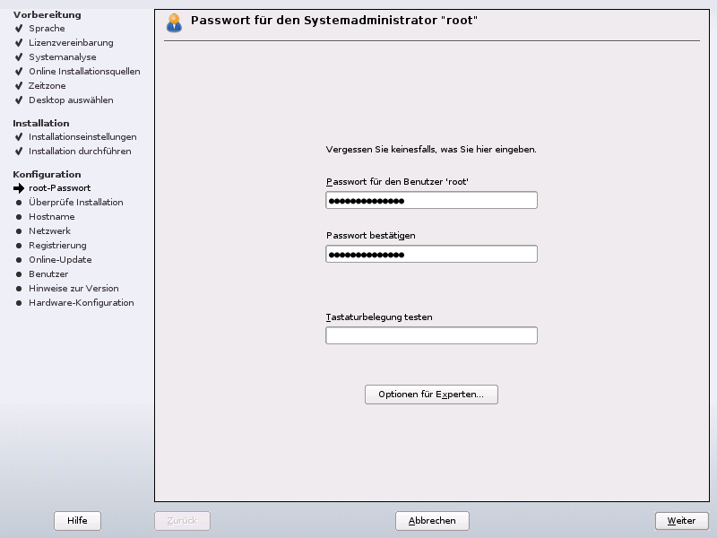Click the 'Vergessen Sie keinesfalls' hint text

(x=431, y=150)
